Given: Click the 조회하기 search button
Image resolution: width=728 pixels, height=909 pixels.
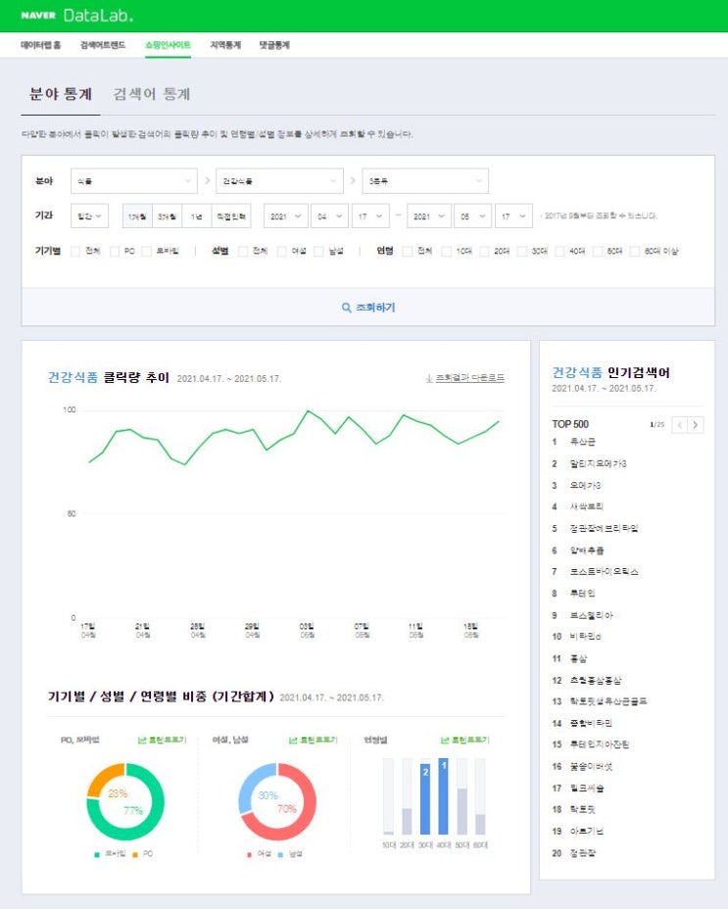Looking at the screenshot, I should [x=368, y=308].
